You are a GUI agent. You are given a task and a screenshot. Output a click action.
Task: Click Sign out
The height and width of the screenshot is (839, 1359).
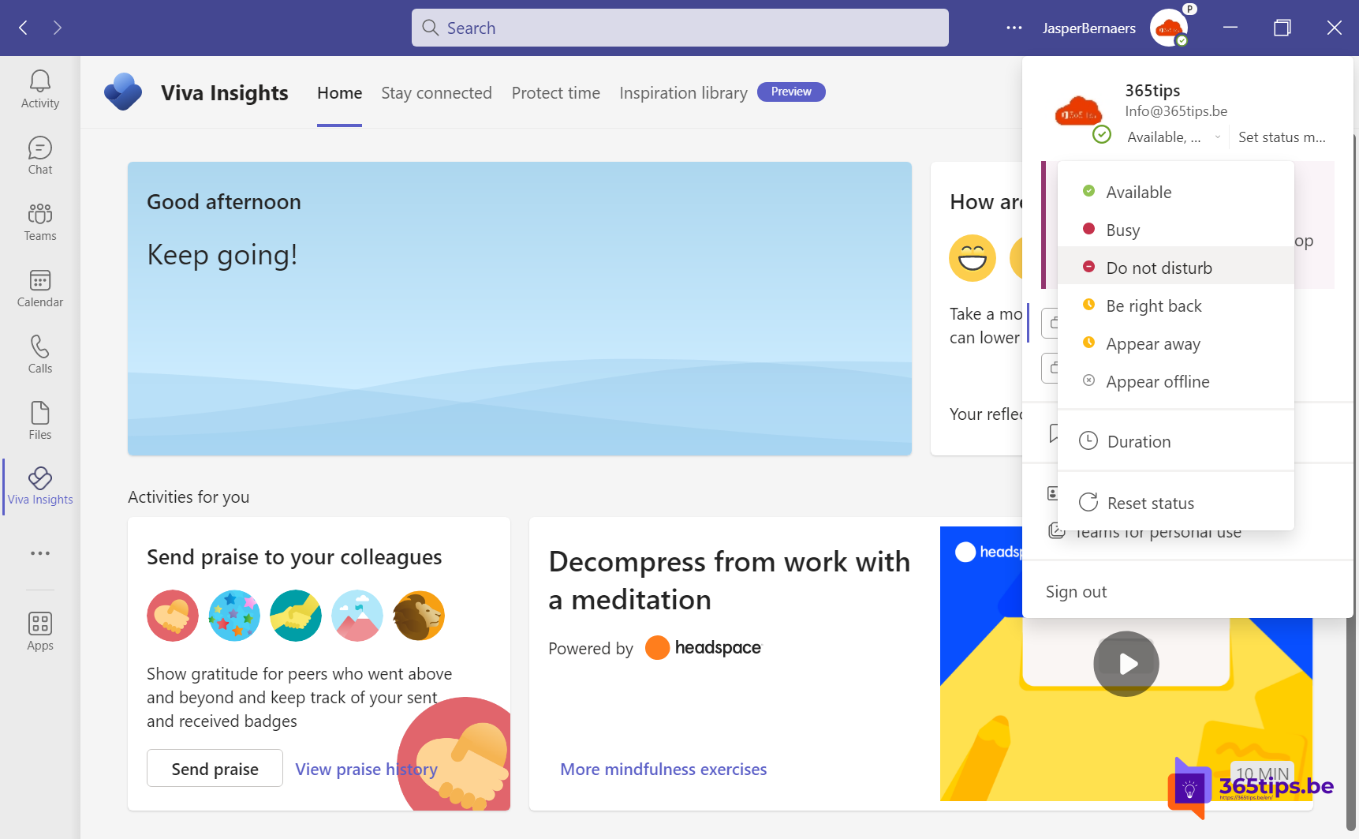1076,591
